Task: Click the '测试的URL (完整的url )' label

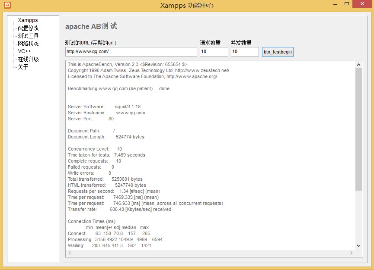Action: [91, 43]
